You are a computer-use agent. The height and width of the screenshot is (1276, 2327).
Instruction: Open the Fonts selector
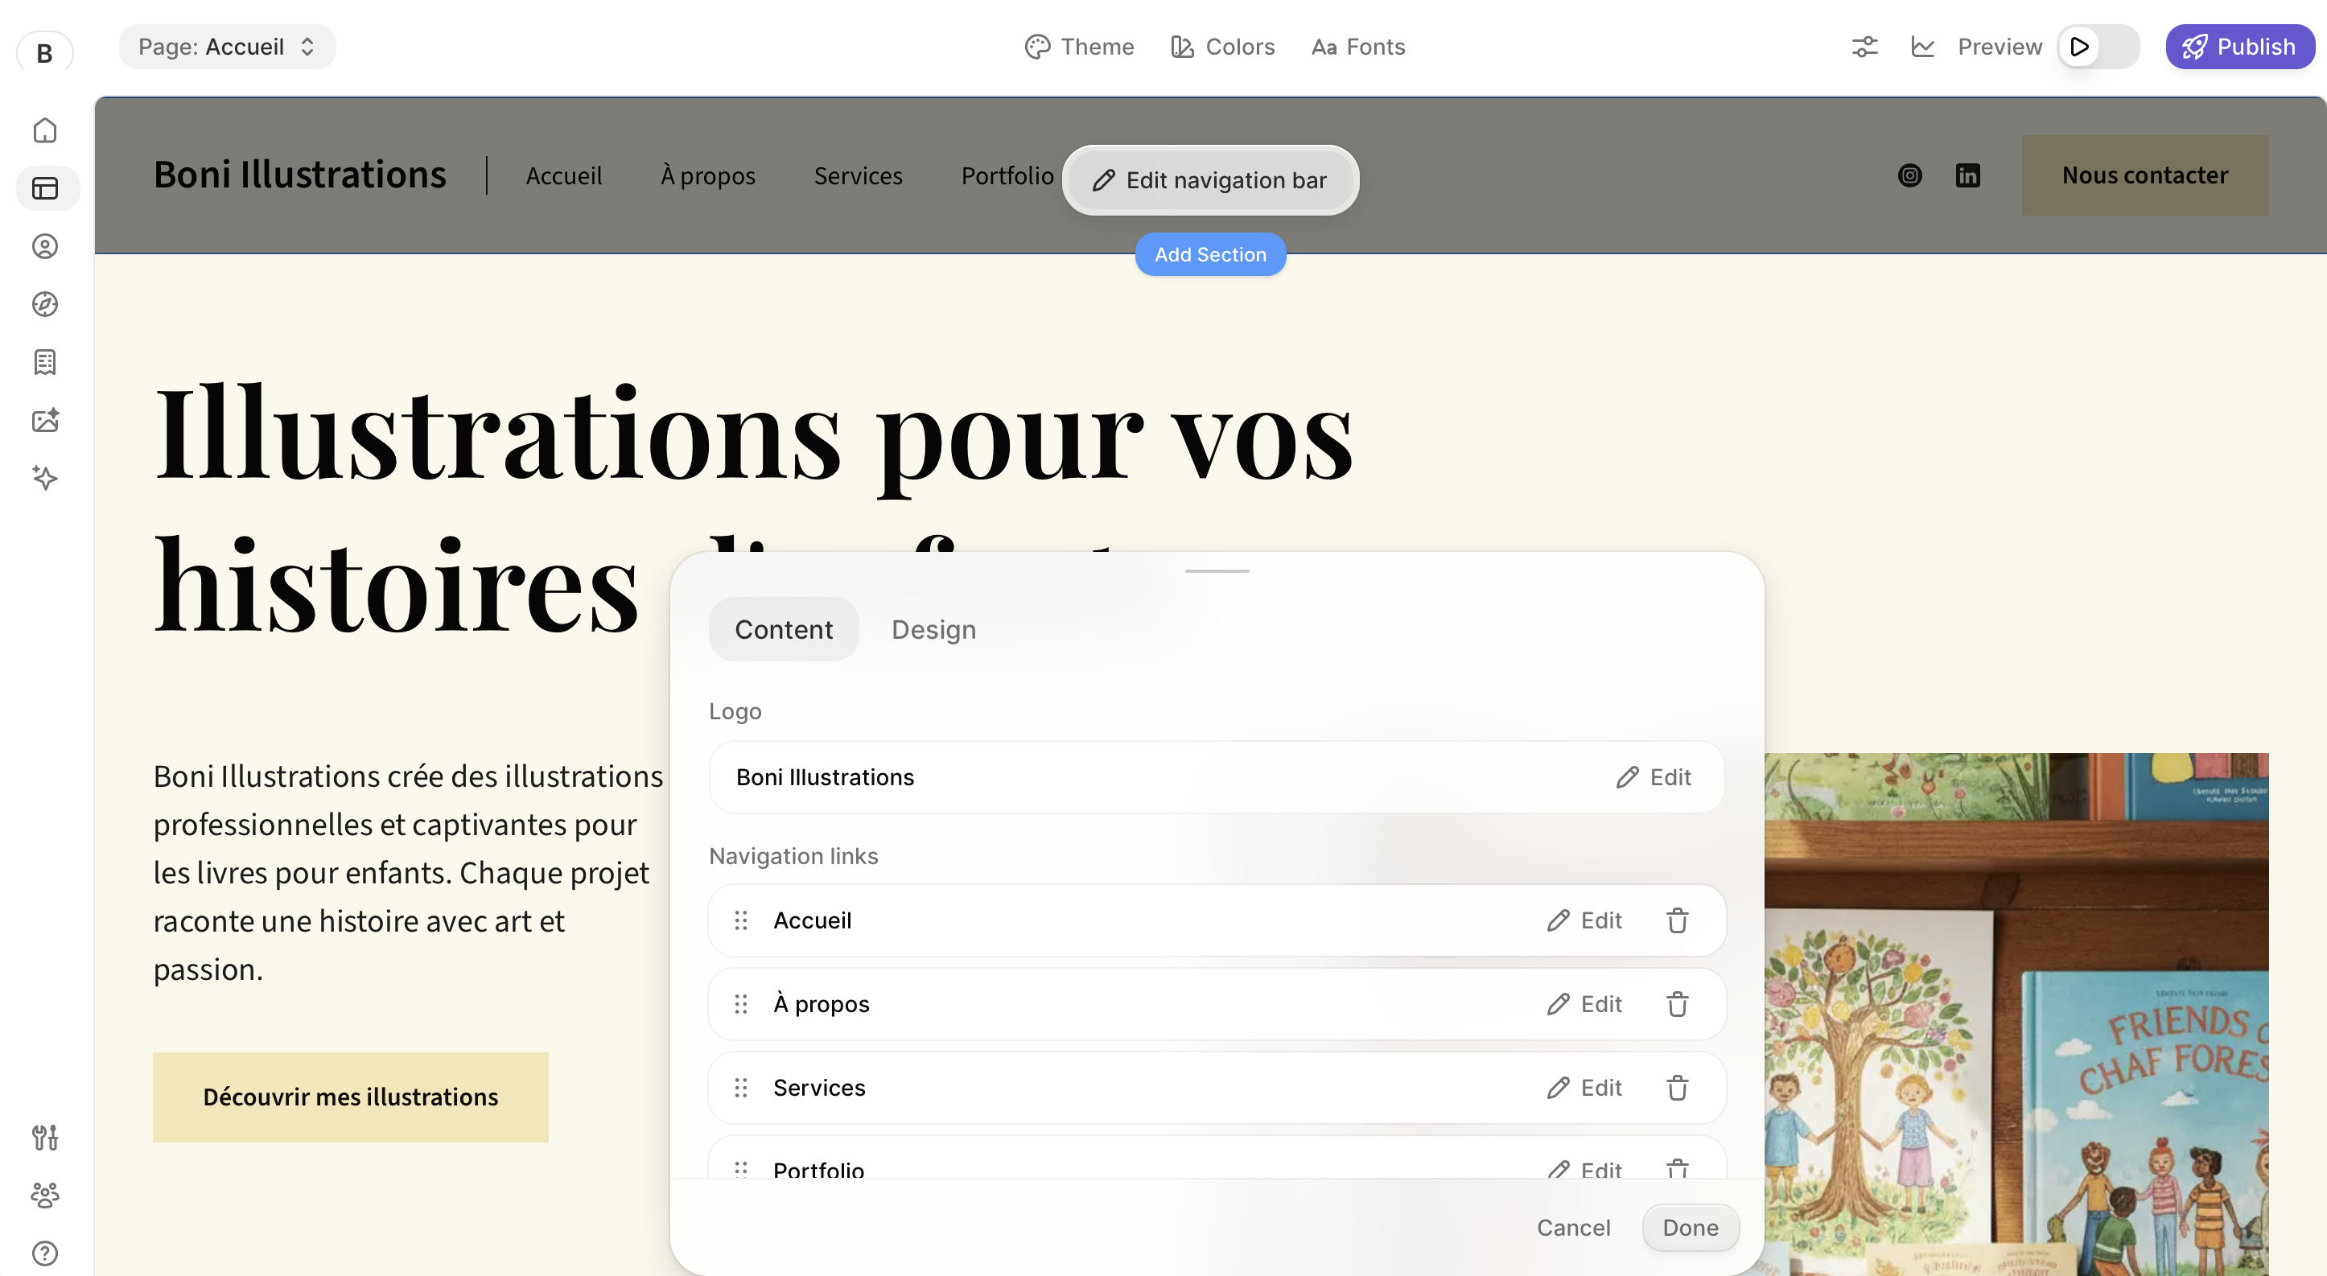(1356, 46)
